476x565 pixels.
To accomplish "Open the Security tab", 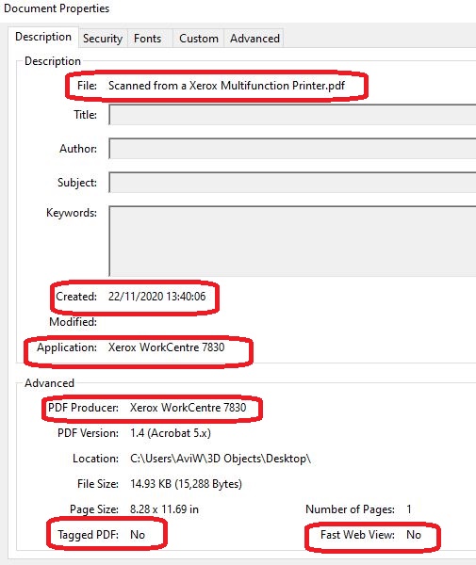I will [x=103, y=39].
